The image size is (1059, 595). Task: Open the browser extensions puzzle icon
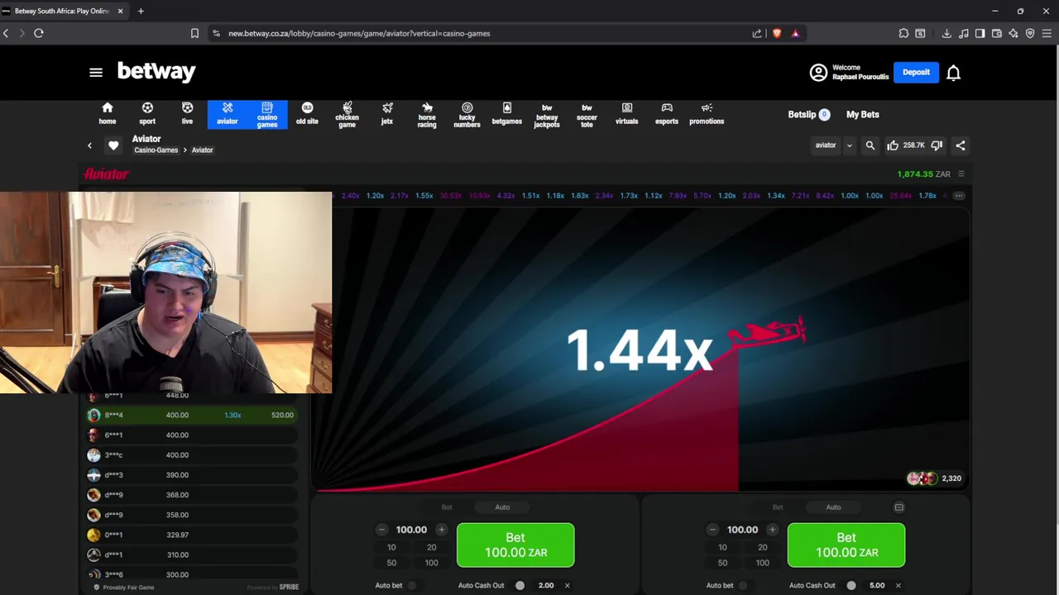coord(903,33)
